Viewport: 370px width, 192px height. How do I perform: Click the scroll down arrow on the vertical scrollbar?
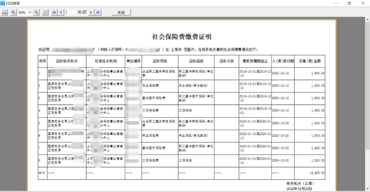click(x=367, y=188)
